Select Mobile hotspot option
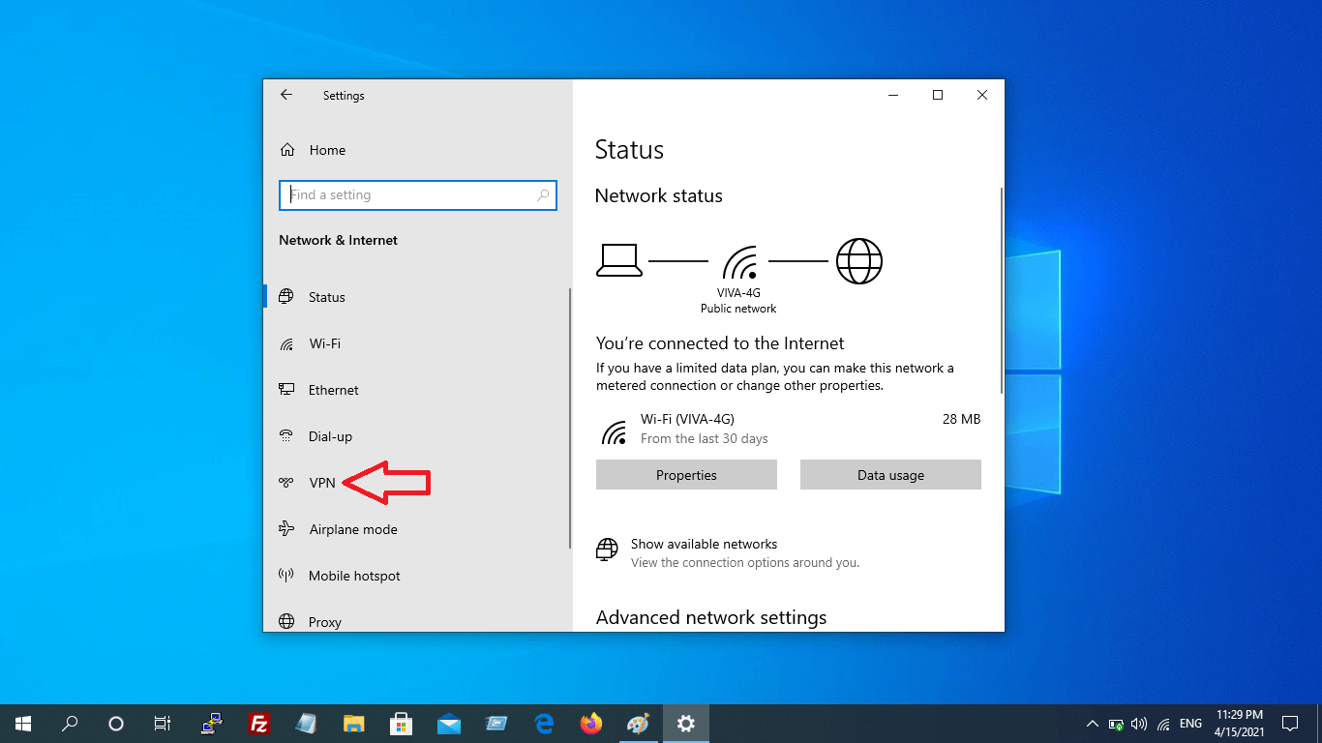This screenshot has height=743, width=1322. coord(354,576)
